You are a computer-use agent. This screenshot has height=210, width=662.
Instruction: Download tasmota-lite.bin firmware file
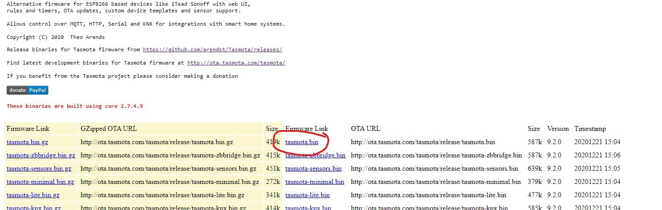(x=308, y=195)
